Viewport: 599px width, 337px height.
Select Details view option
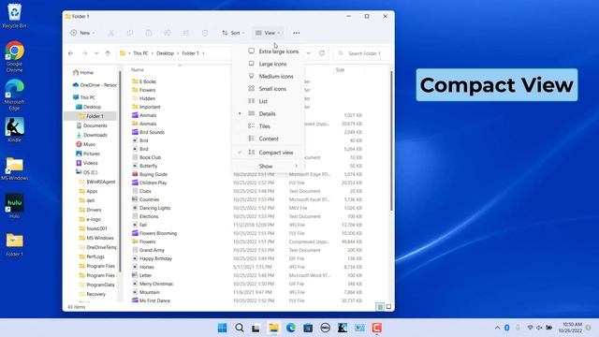(x=268, y=114)
